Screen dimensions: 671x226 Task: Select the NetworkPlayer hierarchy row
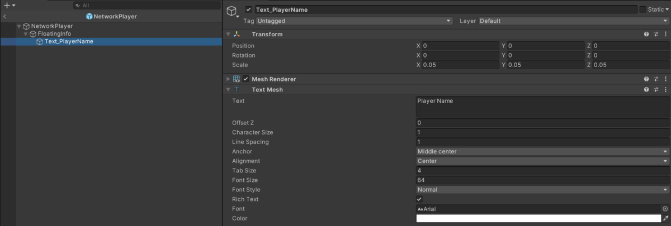(x=119, y=26)
